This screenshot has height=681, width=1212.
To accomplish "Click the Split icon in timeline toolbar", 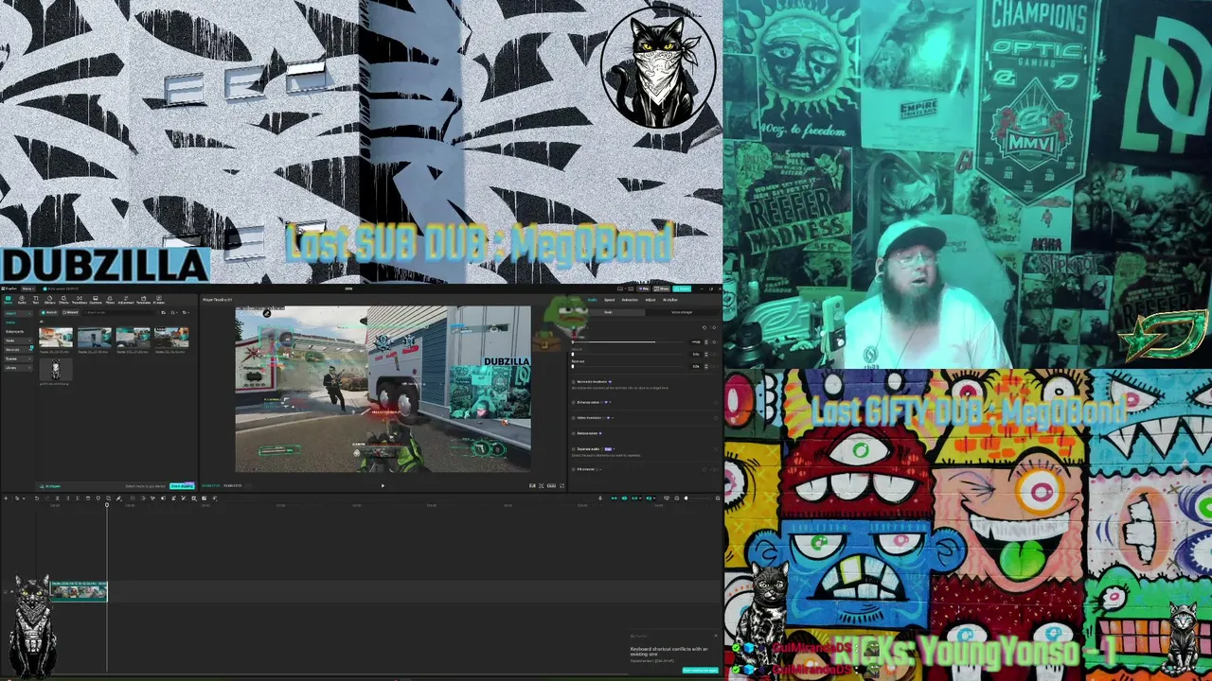I will coord(57,498).
